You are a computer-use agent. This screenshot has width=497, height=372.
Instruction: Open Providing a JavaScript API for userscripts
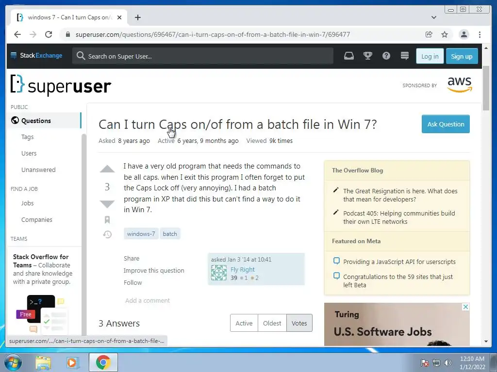coord(399,262)
